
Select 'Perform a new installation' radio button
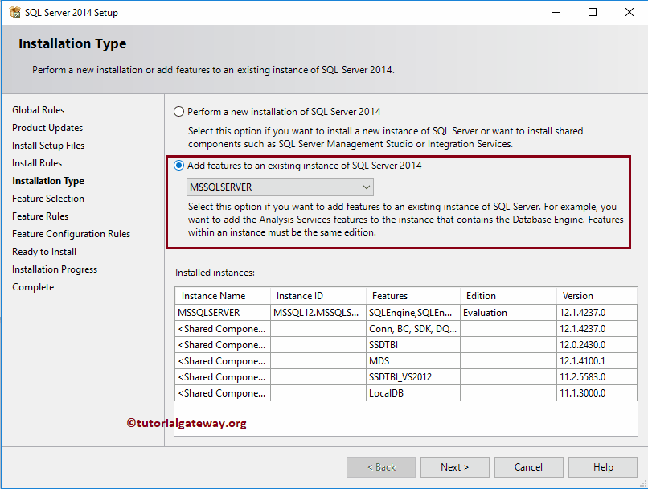point(178,111)
